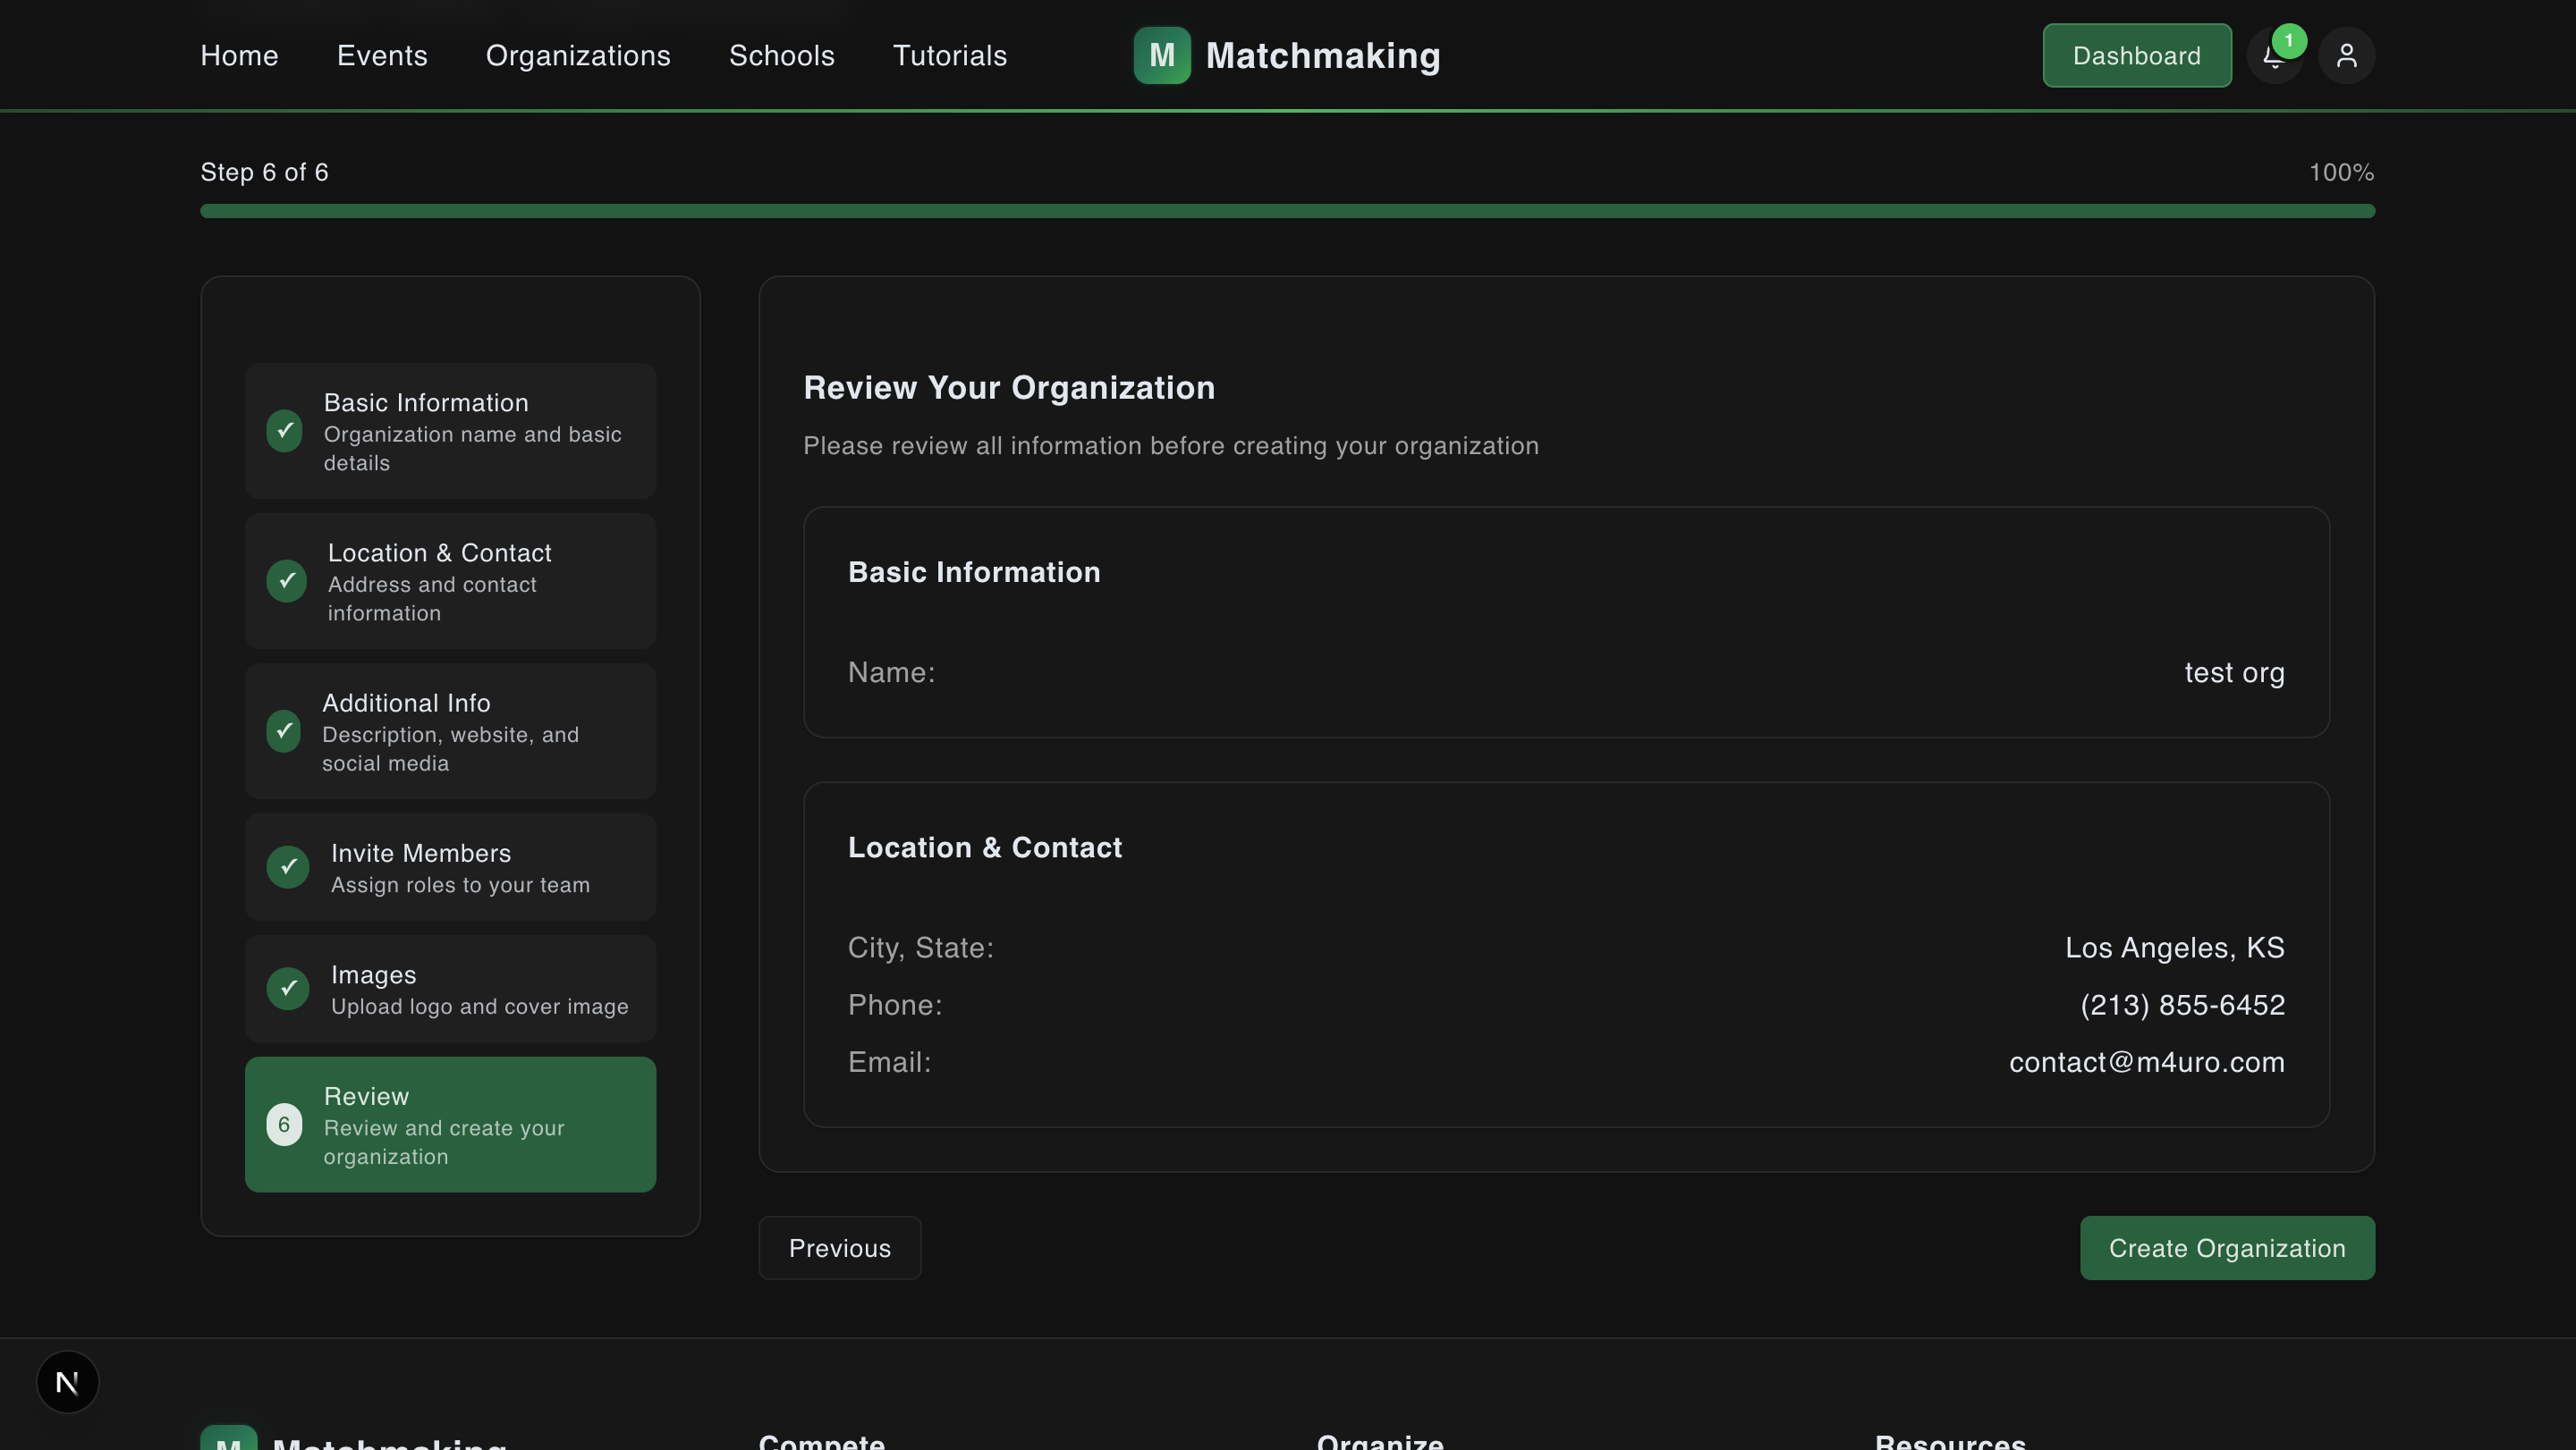
Task: Click the Basic Information review card heading
Action: tap(974, 571)
